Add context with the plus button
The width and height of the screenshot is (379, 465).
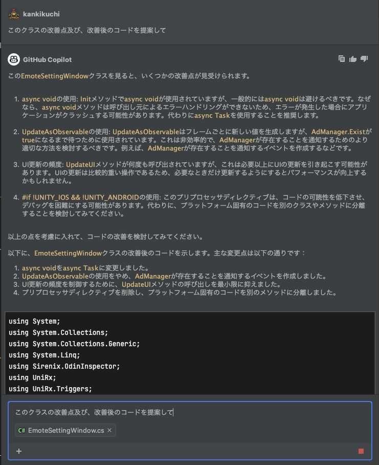[x=19, y=451]
